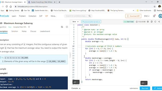162x91 pixels.
Task: Open The Spring Framework bookmark
Action: point(116,11)
